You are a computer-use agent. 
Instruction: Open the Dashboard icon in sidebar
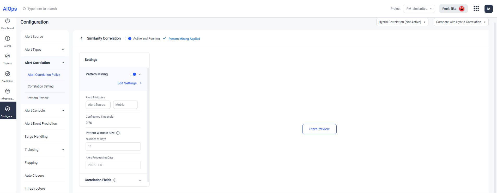click(x=8, y=21)
